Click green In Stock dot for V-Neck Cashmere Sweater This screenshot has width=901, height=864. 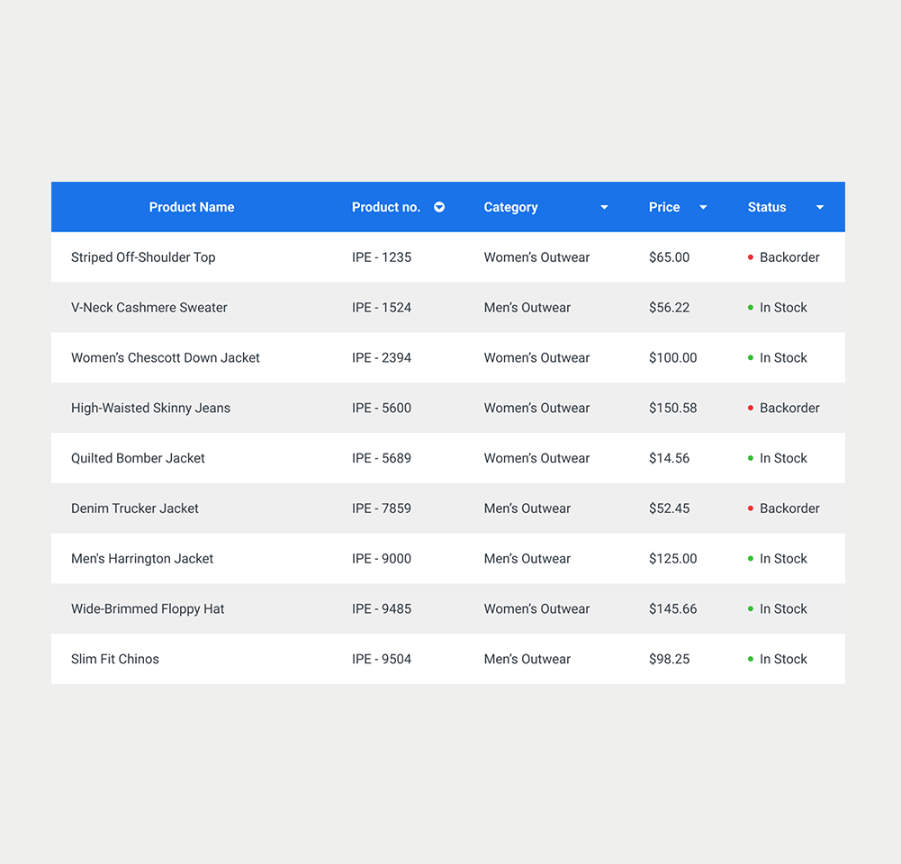point(751,308)
